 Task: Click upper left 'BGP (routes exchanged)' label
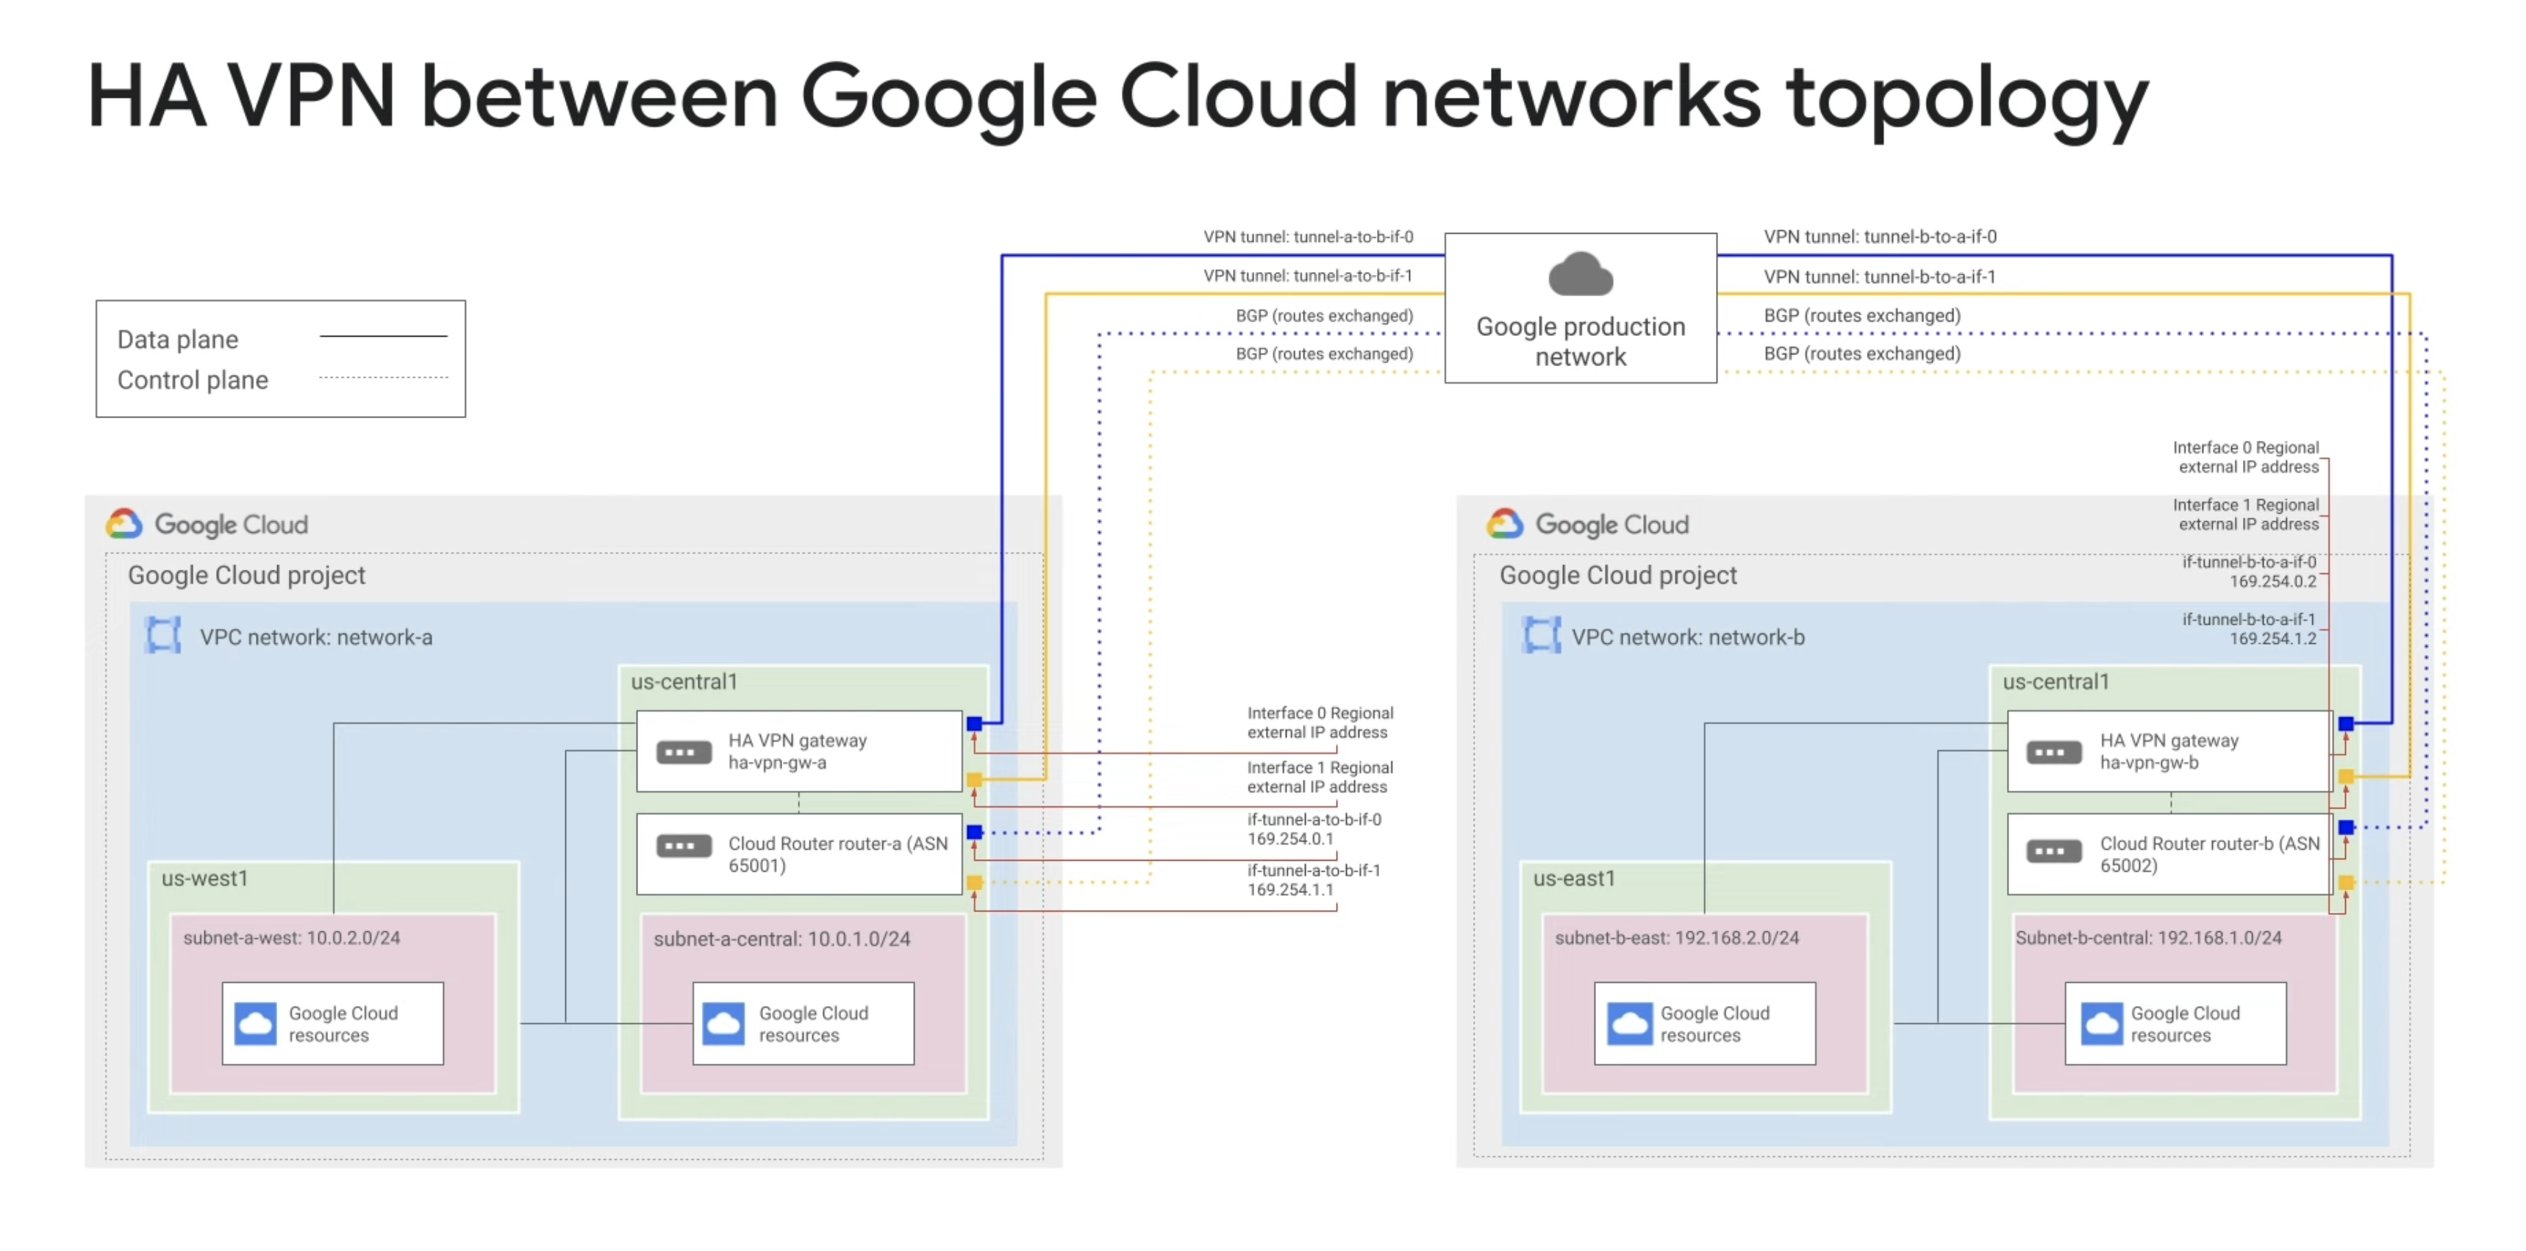coord(1324,316)
